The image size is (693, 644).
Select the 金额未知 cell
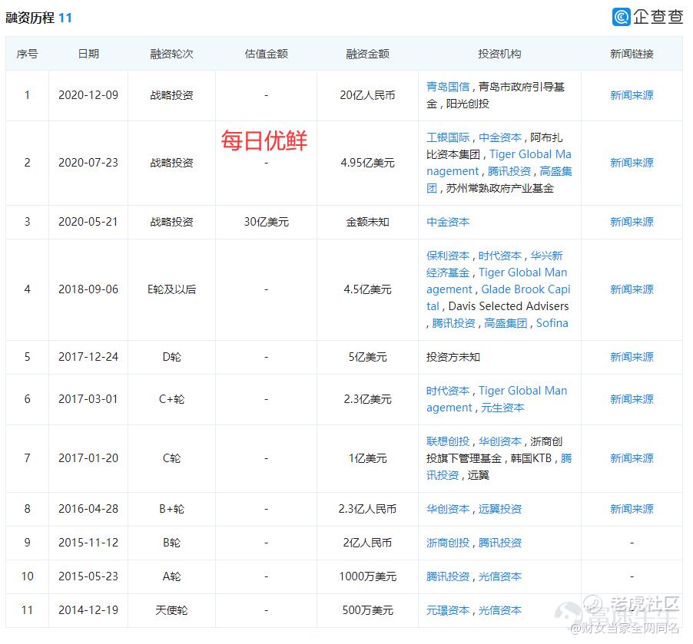367,222
